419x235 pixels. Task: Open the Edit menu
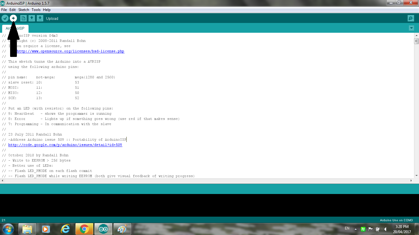(13, 10)
